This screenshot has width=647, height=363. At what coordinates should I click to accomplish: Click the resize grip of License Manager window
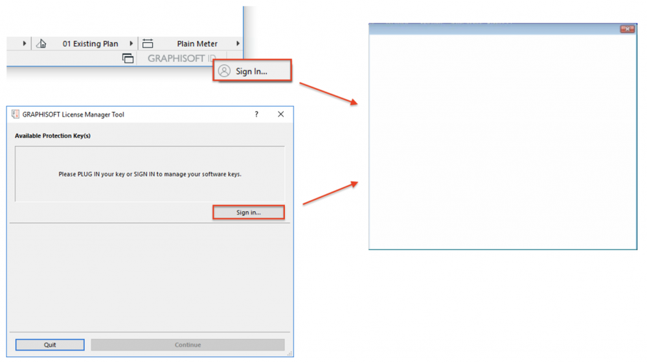tap(289, 353)
